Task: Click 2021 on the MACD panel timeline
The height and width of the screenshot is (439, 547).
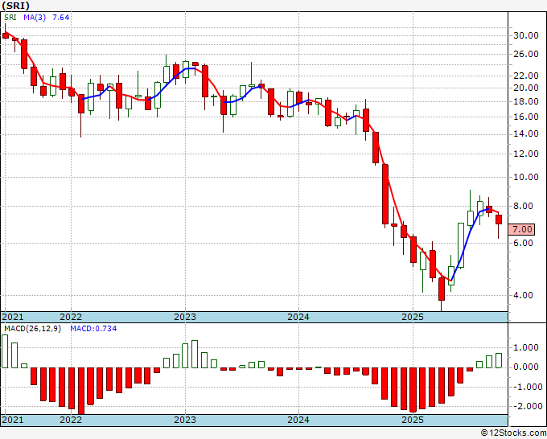Action: 13,420
